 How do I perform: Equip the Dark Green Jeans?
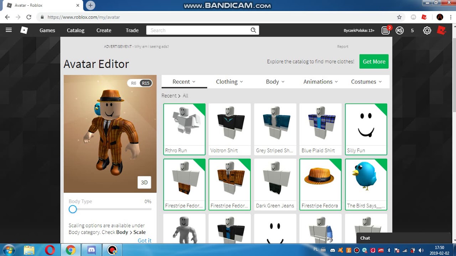click(x=275, y=185)
